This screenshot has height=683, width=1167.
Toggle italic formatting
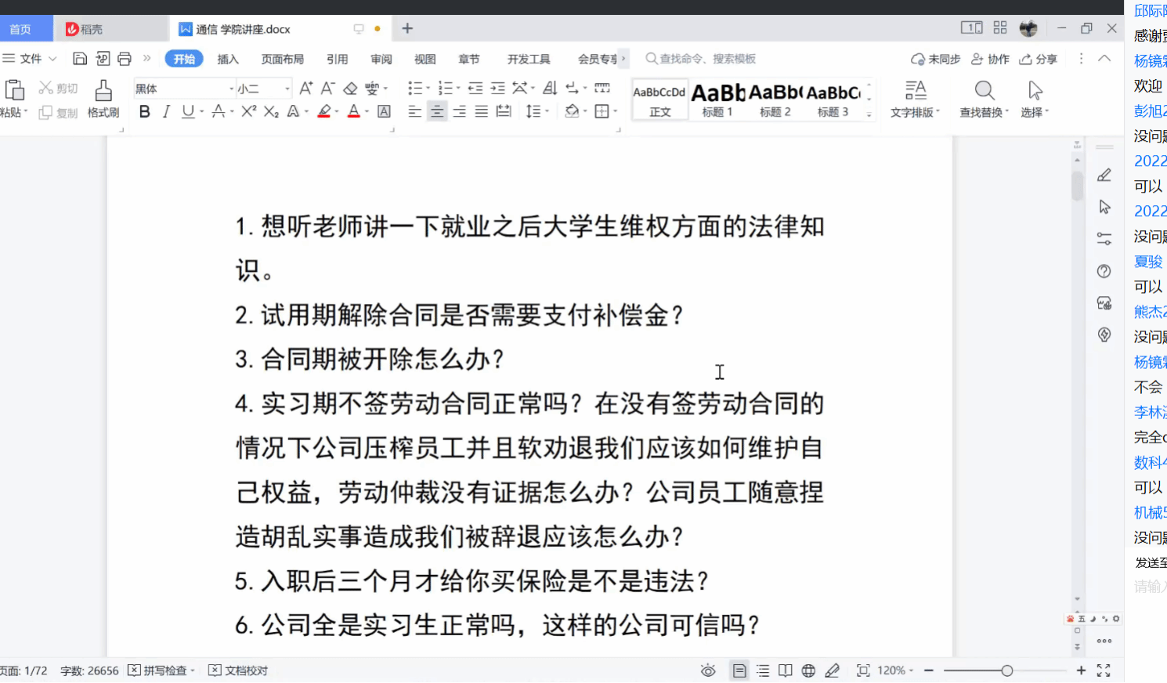(x=166, y=112)
